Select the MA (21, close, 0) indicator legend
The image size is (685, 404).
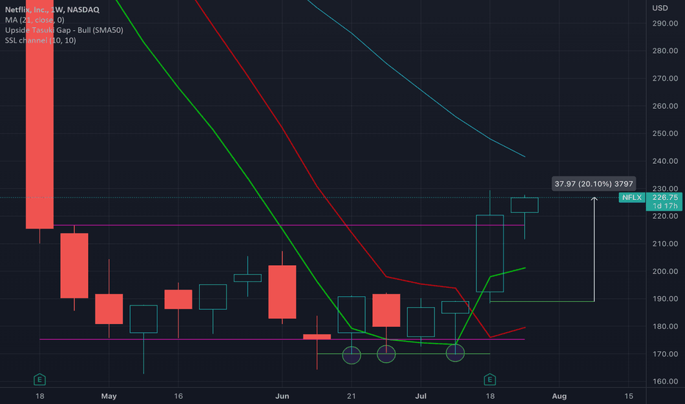tap(35, 20)
